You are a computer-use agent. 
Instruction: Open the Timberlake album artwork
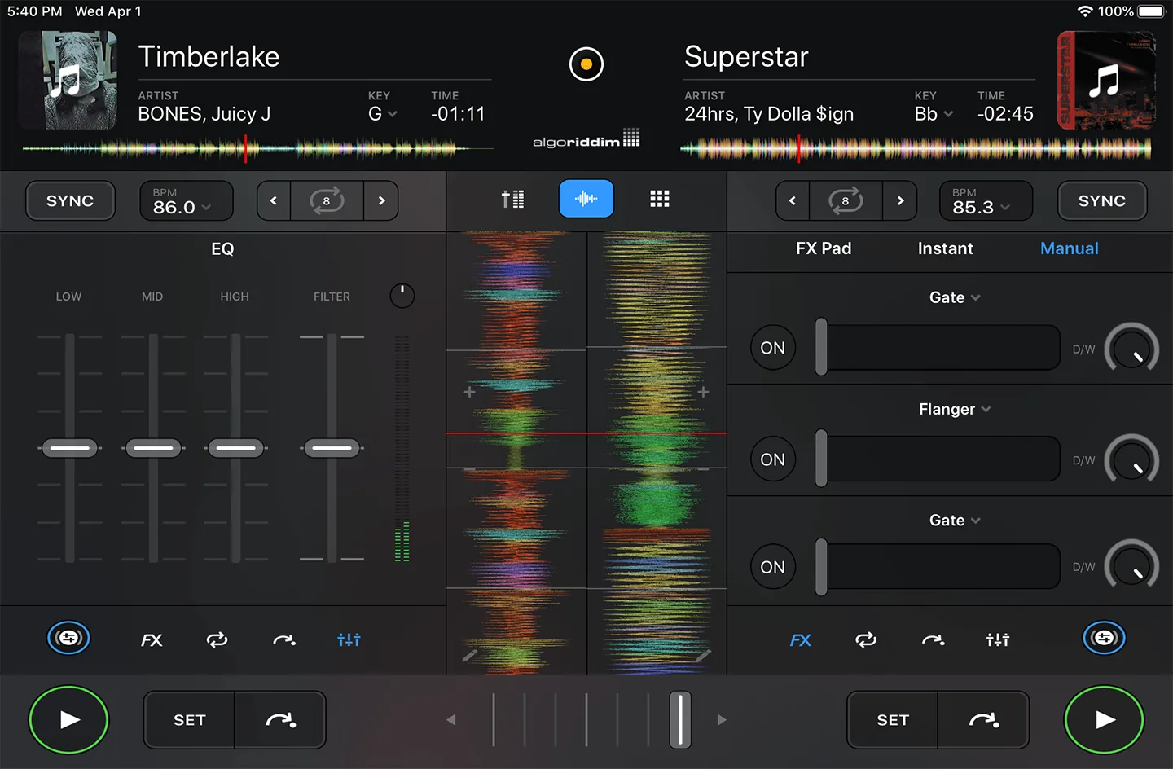[x=68, y=80]
